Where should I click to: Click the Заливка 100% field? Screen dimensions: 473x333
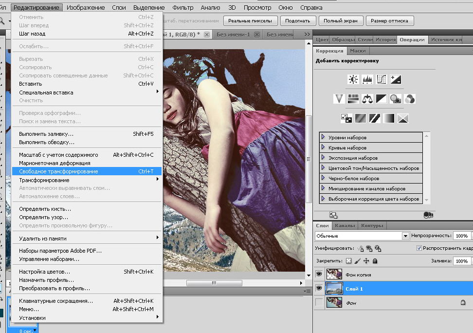[462, 261]
